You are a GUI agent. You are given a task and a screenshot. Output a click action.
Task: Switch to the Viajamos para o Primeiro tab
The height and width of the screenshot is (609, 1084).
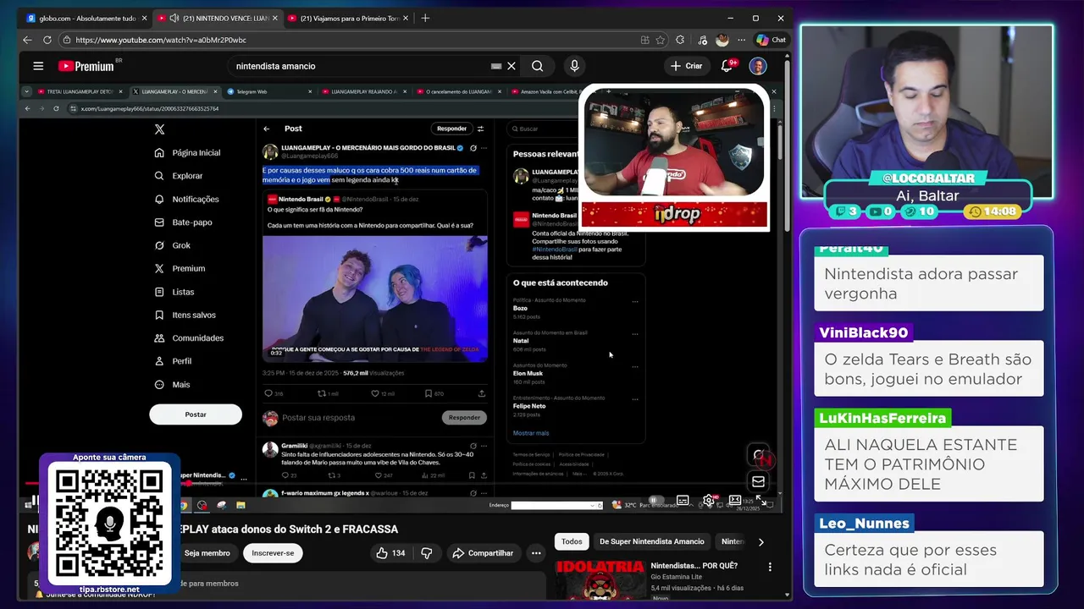(x=348, y=18)
